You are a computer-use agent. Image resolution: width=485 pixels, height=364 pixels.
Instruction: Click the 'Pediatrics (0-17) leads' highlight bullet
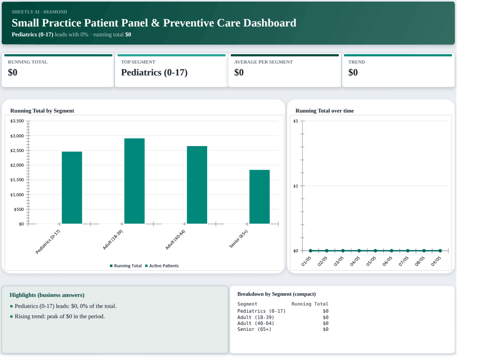[x=63, y=306]
